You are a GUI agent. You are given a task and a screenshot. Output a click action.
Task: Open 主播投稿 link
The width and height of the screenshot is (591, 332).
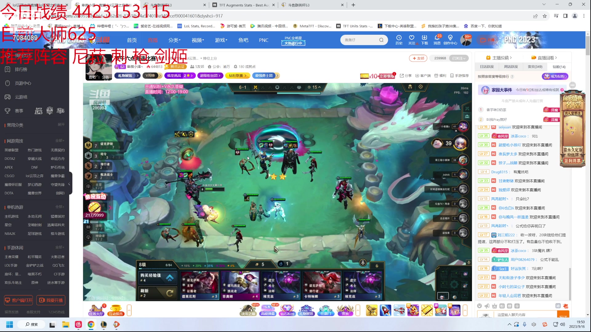(499, 57)
